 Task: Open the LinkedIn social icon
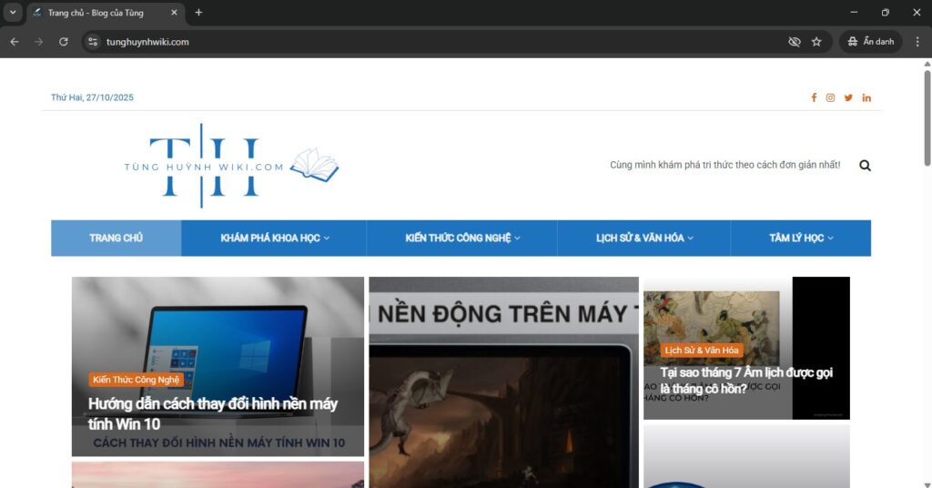point(866,97)
